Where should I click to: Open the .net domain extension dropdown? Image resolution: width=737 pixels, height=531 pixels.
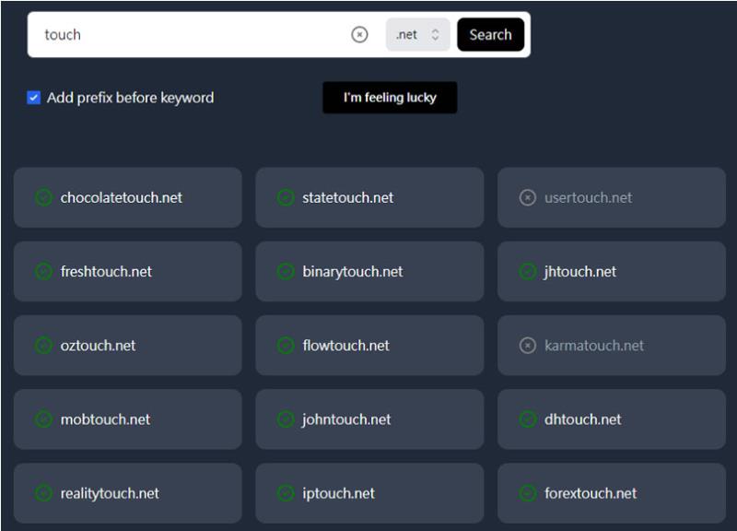click(418, 34)
